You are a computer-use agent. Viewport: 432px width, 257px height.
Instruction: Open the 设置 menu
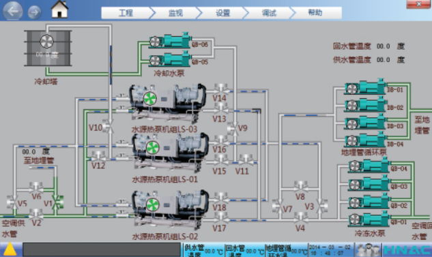222,13
